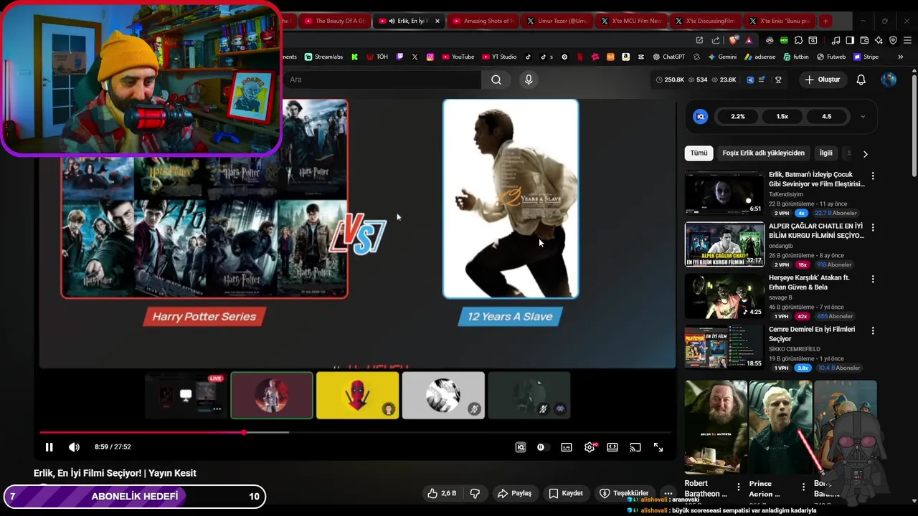Image resolution: width=918 pixels, height=516 pixels.
Task: Like the video with 2,6 B likes
Action: 442,493
